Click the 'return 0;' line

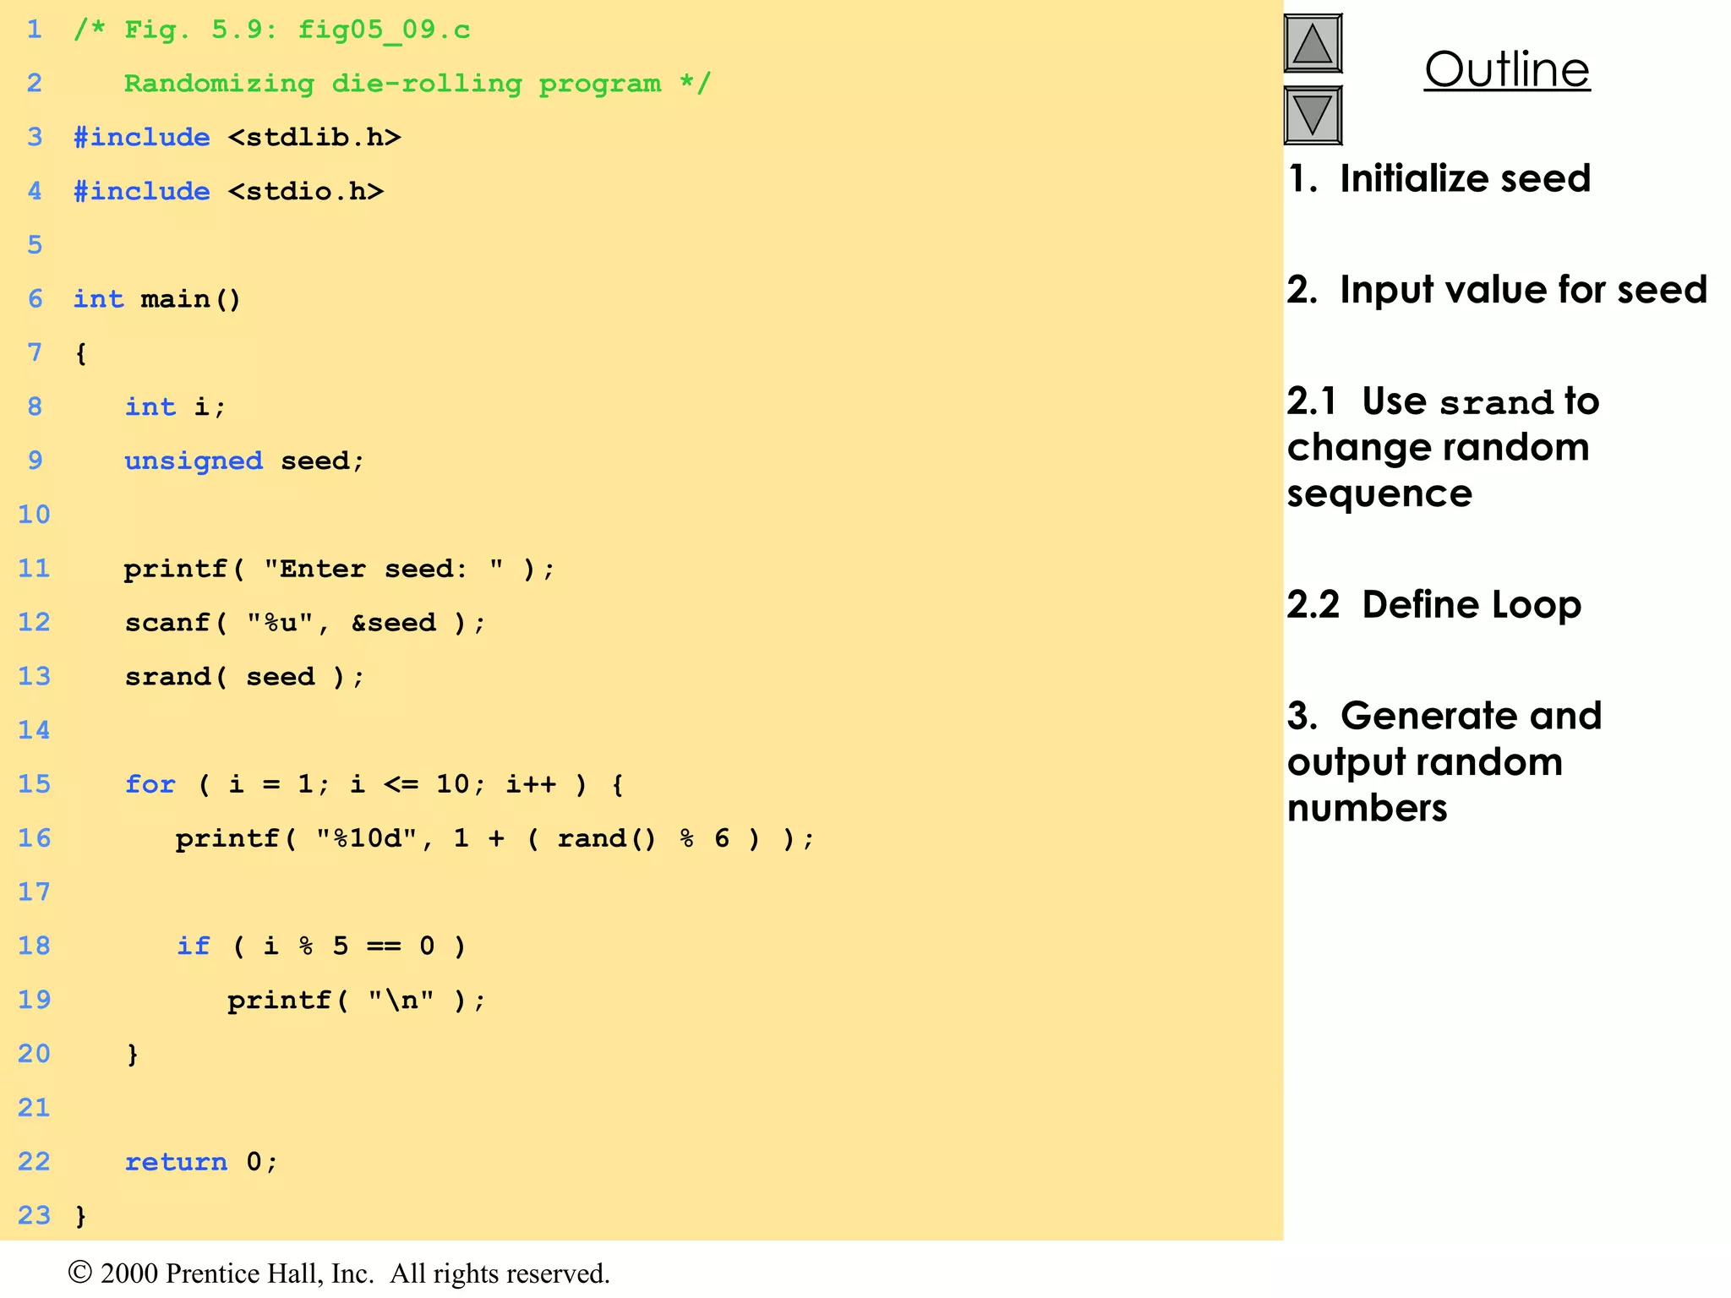(201, 1162)
